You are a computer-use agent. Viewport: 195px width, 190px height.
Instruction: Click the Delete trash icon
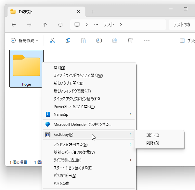click(x=130, y=41)
